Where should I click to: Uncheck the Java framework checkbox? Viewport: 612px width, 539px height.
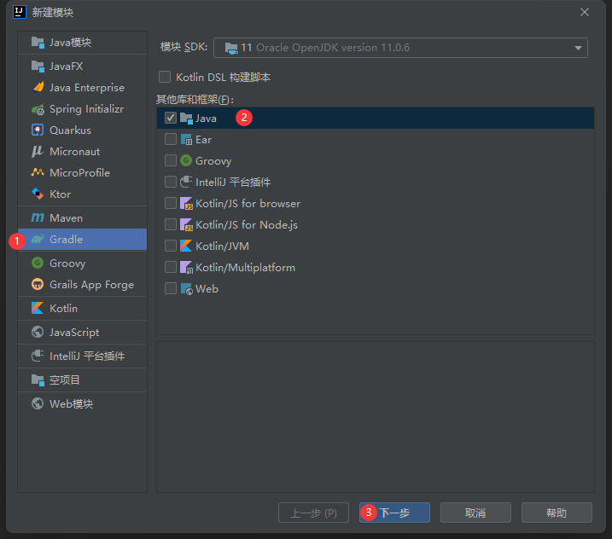click(171, 118)
